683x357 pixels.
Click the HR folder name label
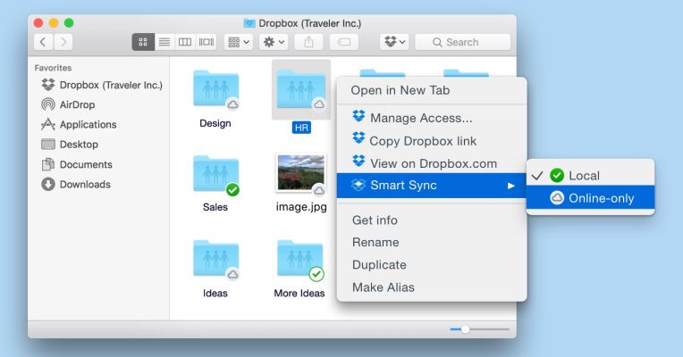(x=301, y=128)
